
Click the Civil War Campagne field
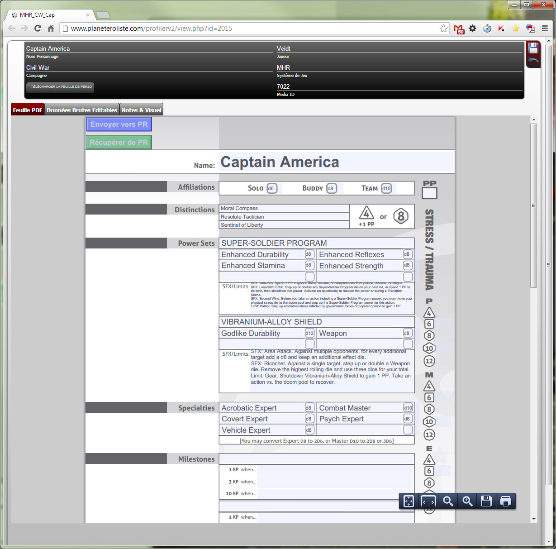pyautogui.click(x=149, y=68)
